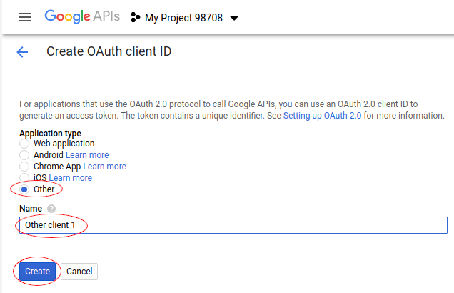Image resolution: width=454 pixels, height=293 pixels.
Task: Click the Google APIs logo
Action: pyautogui.click(x=82, y=16)
